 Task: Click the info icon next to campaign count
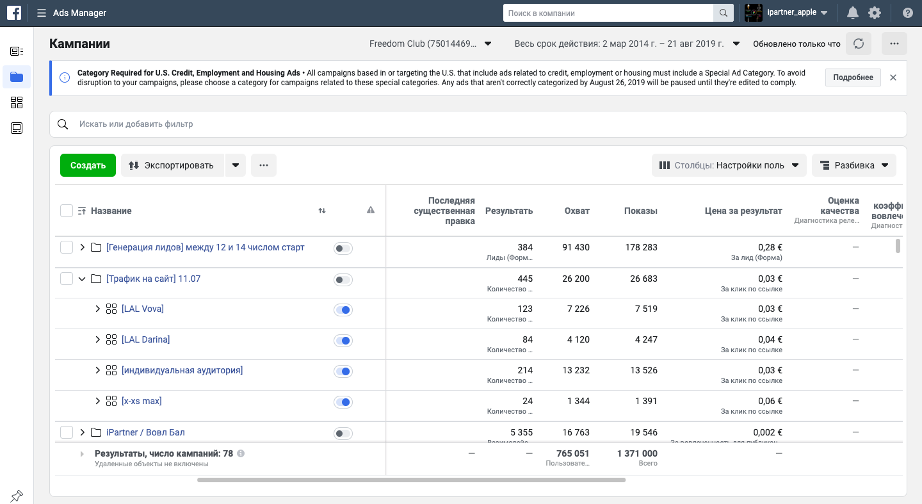pos(241,453)
